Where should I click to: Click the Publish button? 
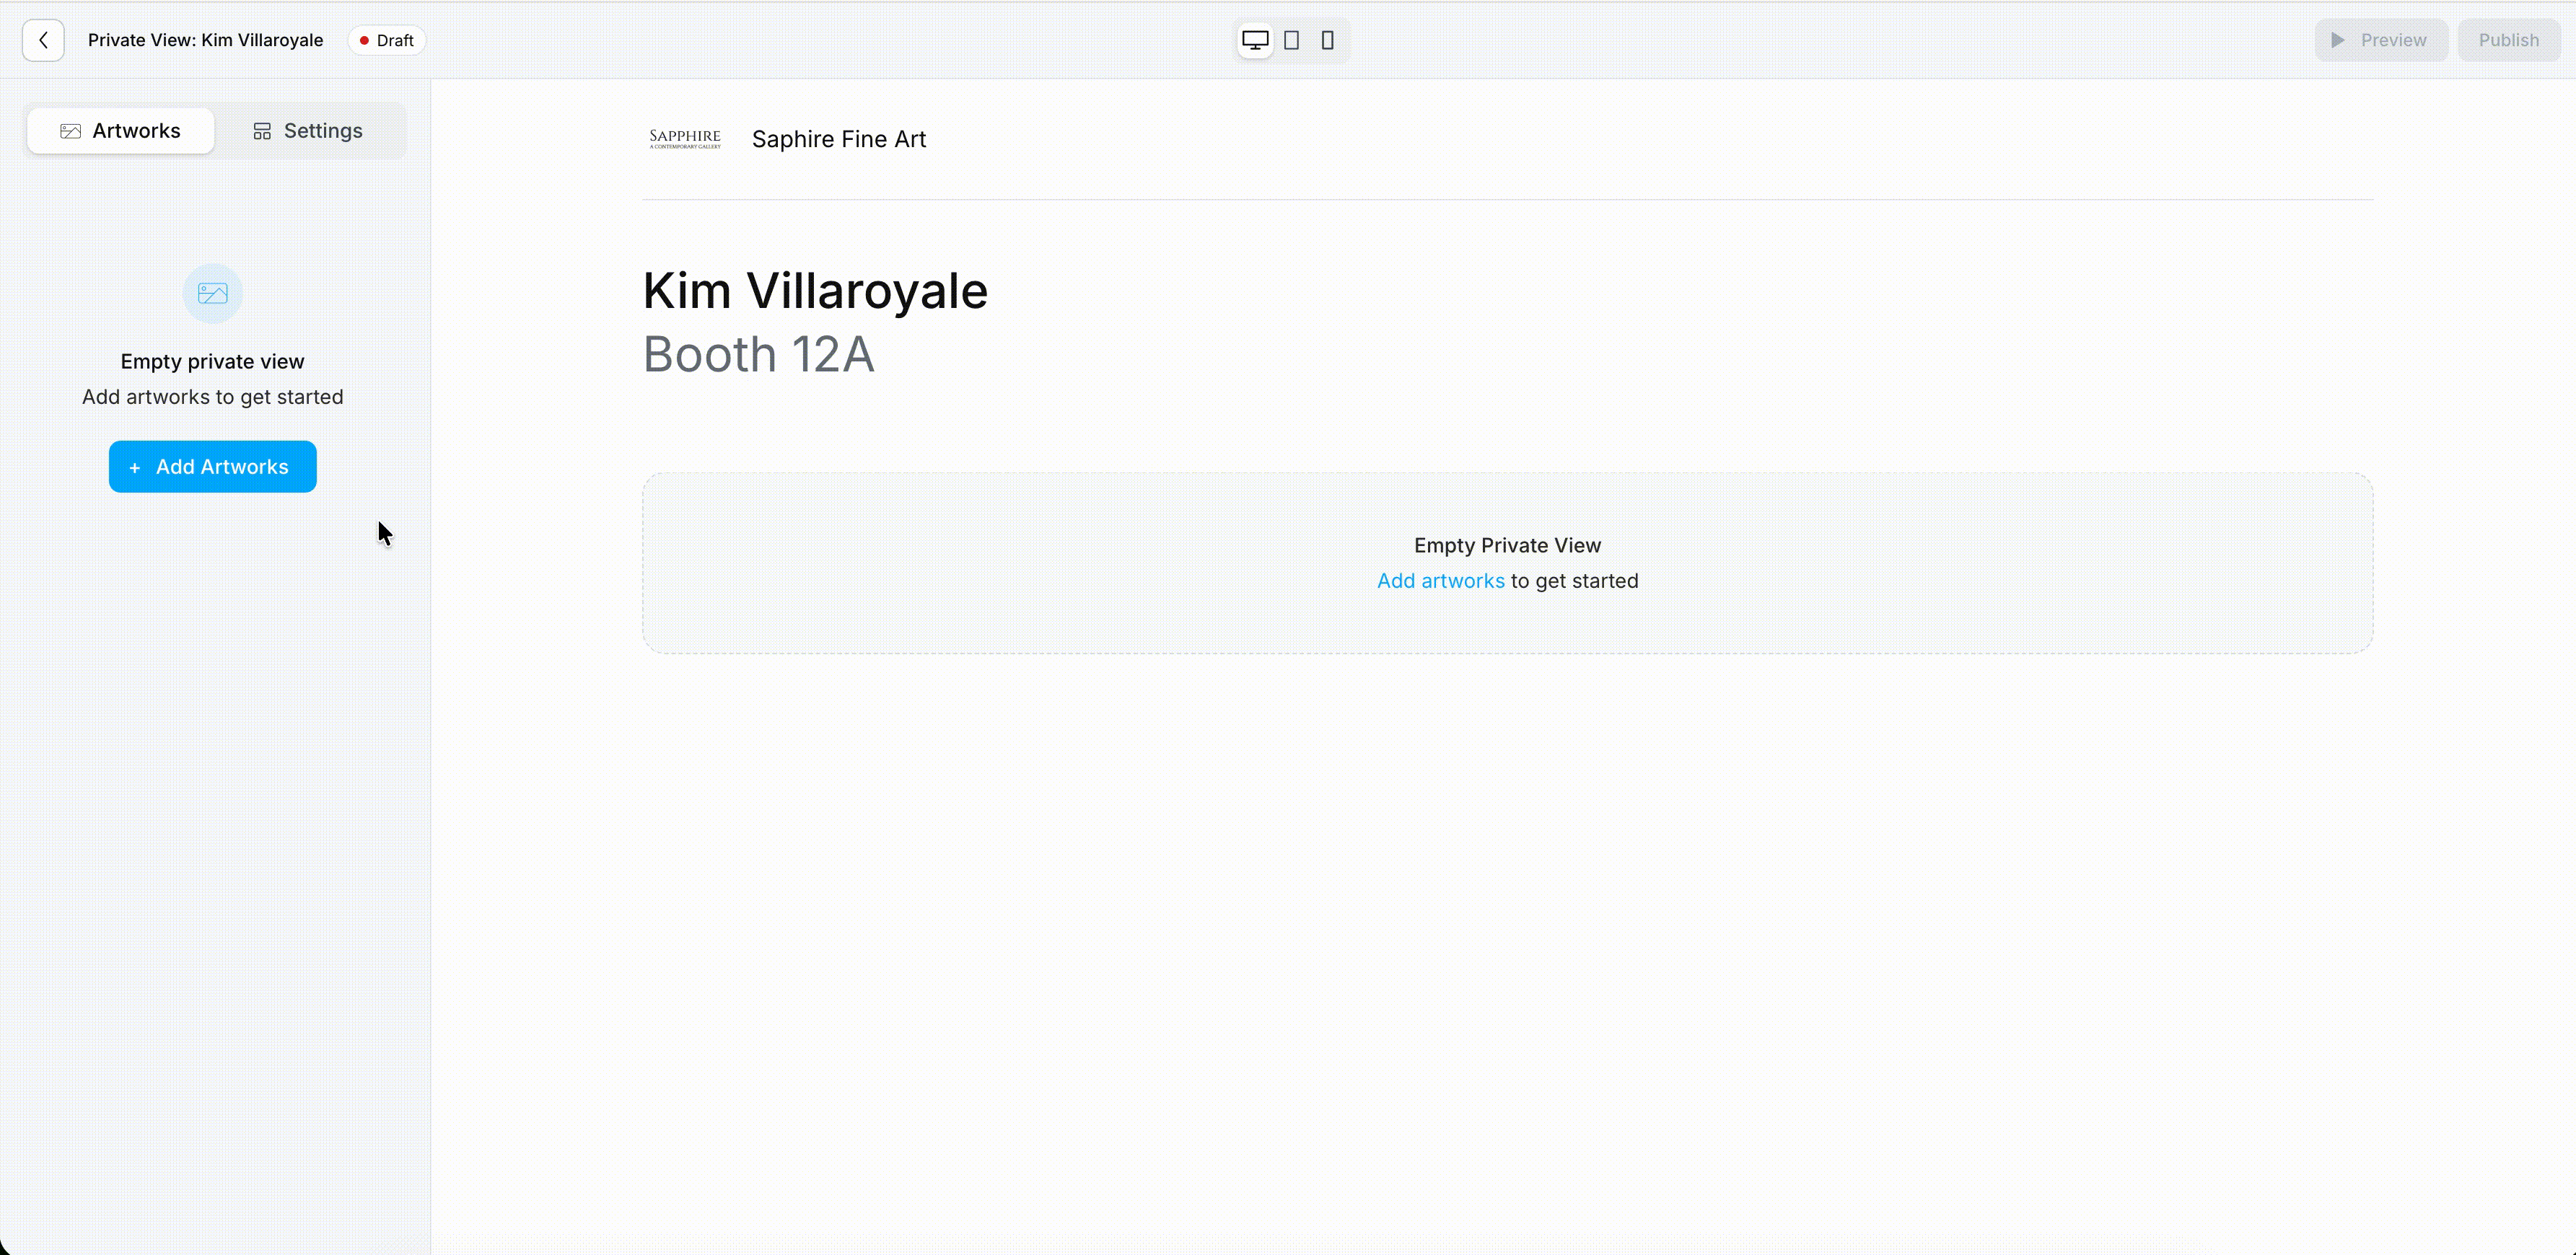(x=2509, y=40)
